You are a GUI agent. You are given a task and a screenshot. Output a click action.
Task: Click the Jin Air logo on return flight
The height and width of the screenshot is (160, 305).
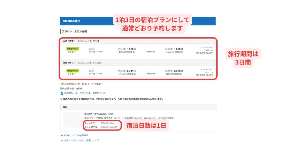(x=72, y=70)
